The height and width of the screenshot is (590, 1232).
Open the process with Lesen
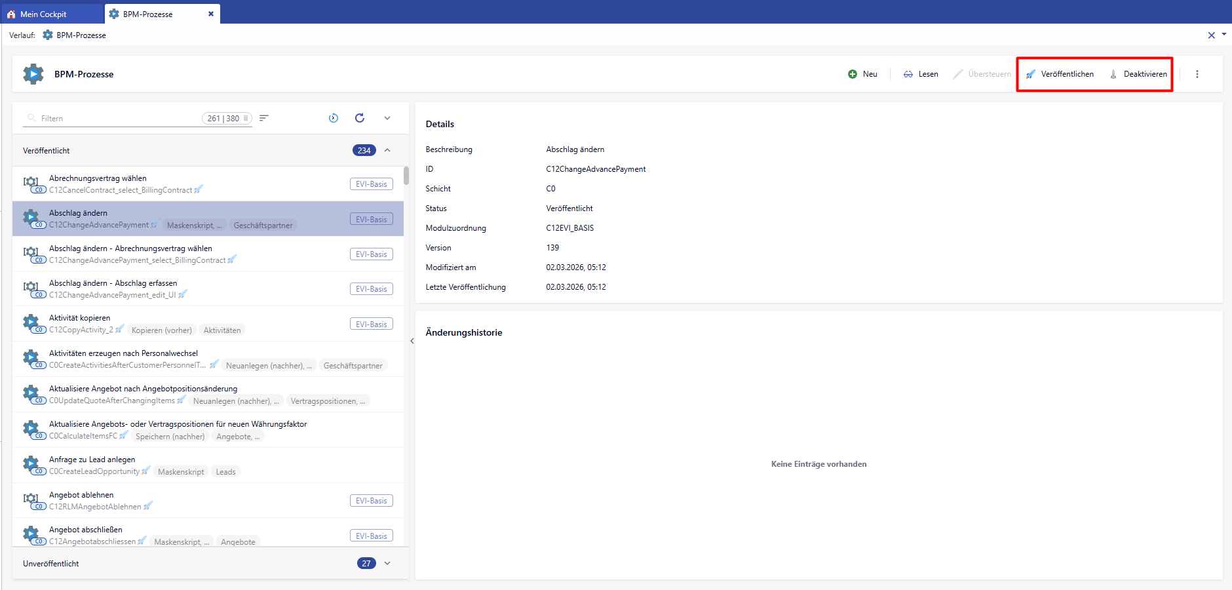pos(921,74)
